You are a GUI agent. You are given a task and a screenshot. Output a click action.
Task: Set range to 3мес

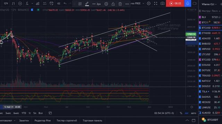pyautogui.click(x=8, y=113)
